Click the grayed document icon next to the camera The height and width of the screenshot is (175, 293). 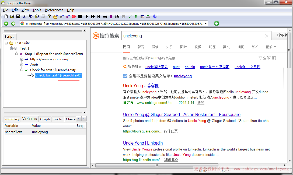coord(123,17)
